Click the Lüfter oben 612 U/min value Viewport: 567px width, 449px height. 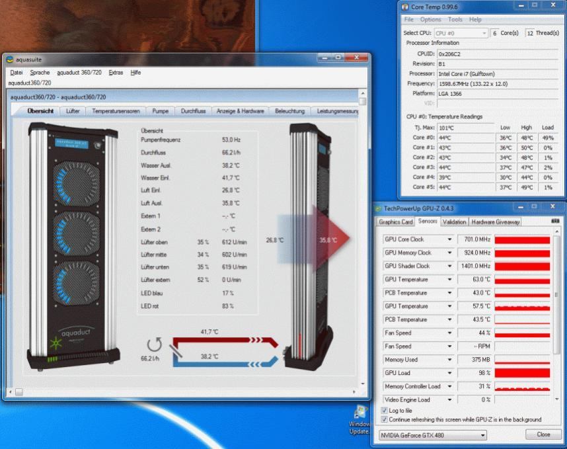235,242
